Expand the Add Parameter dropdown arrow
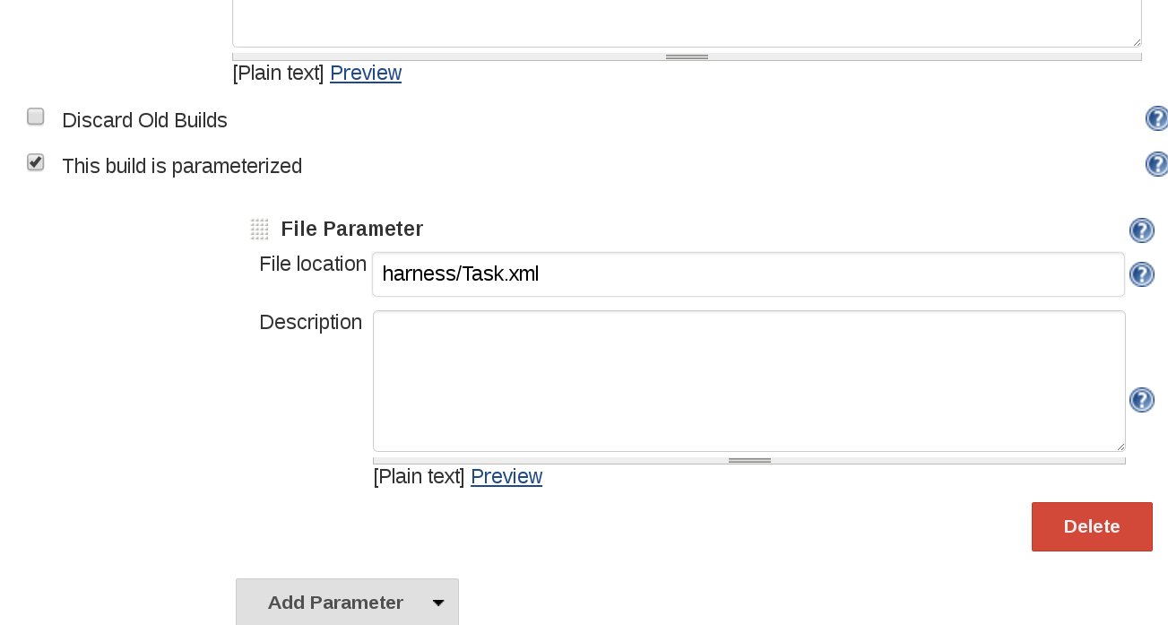Viewport: 1168px width, 625px height. (x=438, y=603)
